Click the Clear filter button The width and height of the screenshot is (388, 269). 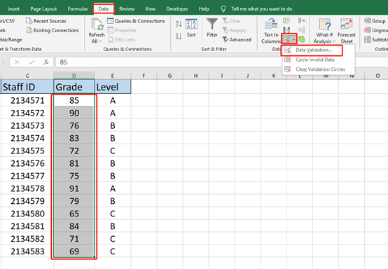pyautogui.click(x=232, y=21)
